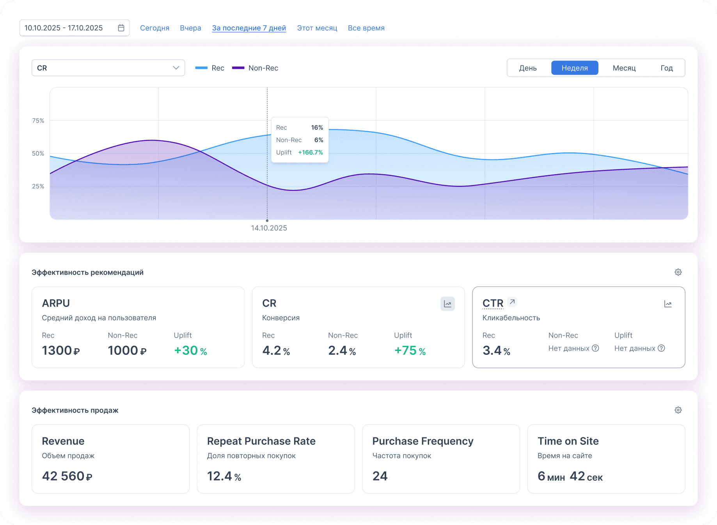Click help icon next to Uplift Нет данных
This screenshot has height=525, width=717.
click(x=661, y=348)
